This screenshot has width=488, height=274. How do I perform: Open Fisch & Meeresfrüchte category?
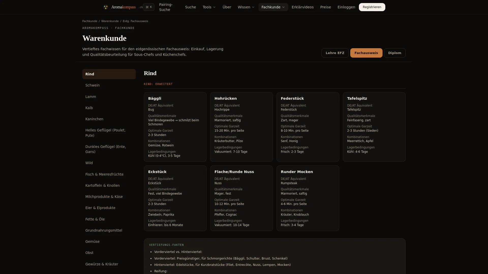click(109, 174)
